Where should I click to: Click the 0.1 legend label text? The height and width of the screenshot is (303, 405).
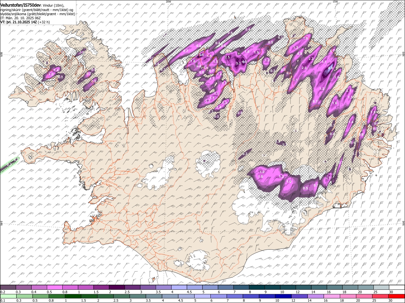(x=3, y=301)
